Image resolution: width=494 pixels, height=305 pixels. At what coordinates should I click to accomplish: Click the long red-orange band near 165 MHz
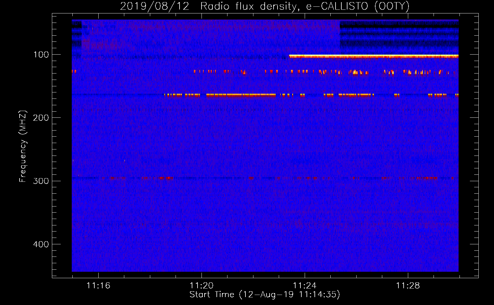[241, 95]
